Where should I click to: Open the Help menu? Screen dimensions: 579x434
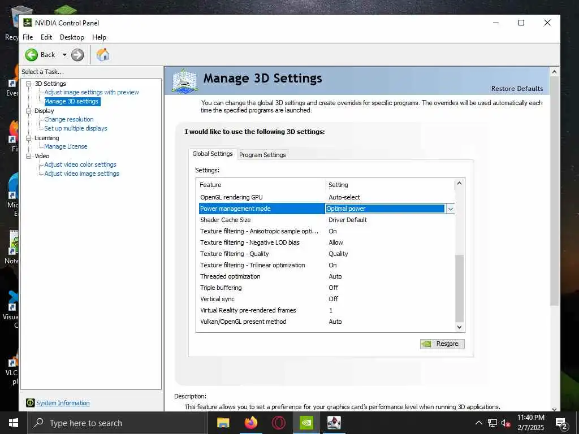click(99, 37)
